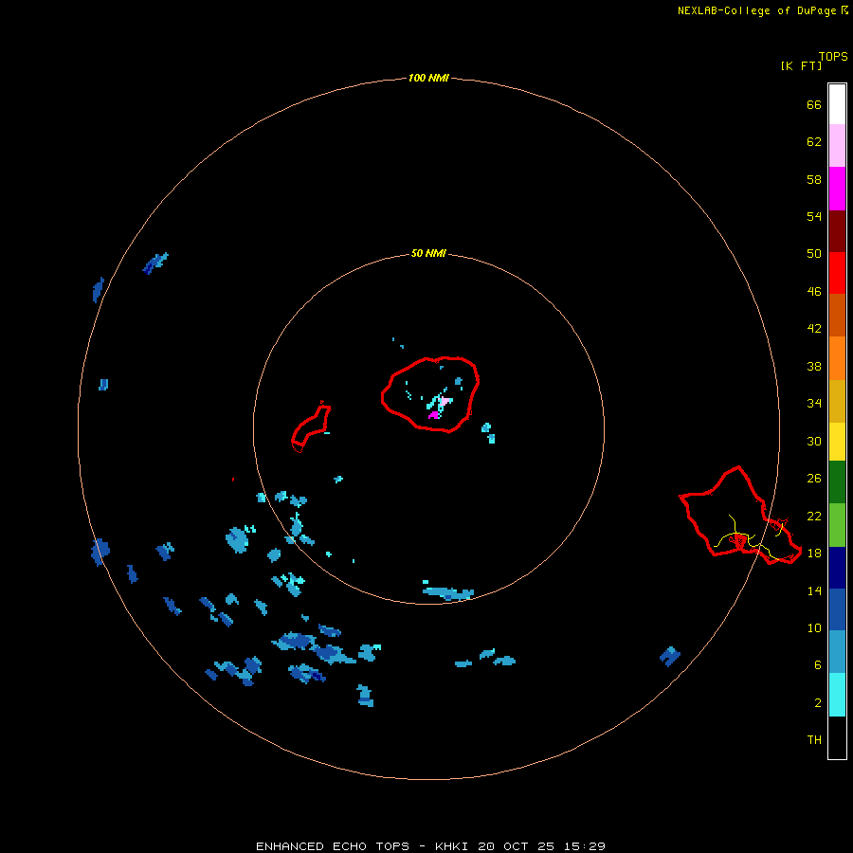Click the '42' legend value
The width and height of the screenshot is (853, 853).
click(814, 328)
